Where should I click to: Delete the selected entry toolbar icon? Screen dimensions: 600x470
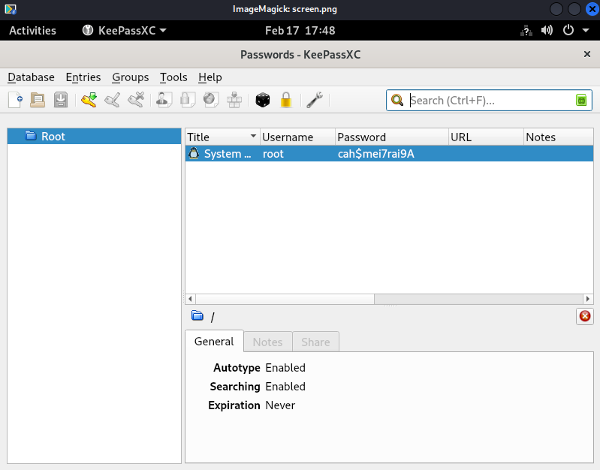136,101
